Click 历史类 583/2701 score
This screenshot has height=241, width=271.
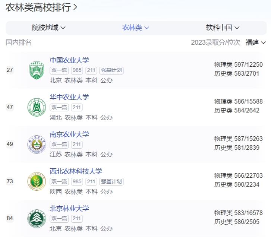[x=237, y=74]
